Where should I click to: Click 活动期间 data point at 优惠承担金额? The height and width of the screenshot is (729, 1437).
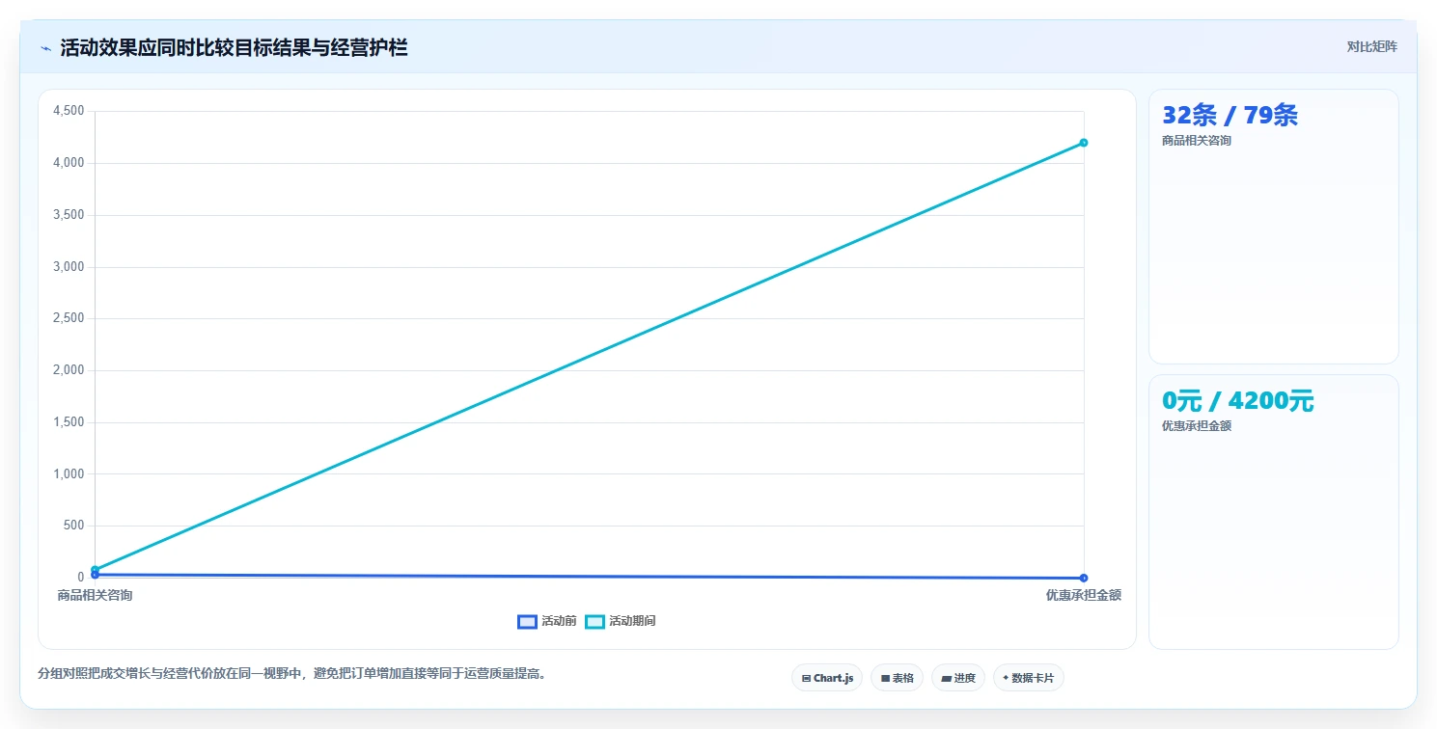pyautogui.click(x=1084, y=143)
